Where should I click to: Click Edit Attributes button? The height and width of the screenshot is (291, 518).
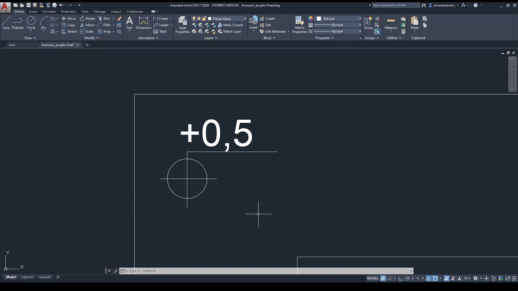pos(273,32)
